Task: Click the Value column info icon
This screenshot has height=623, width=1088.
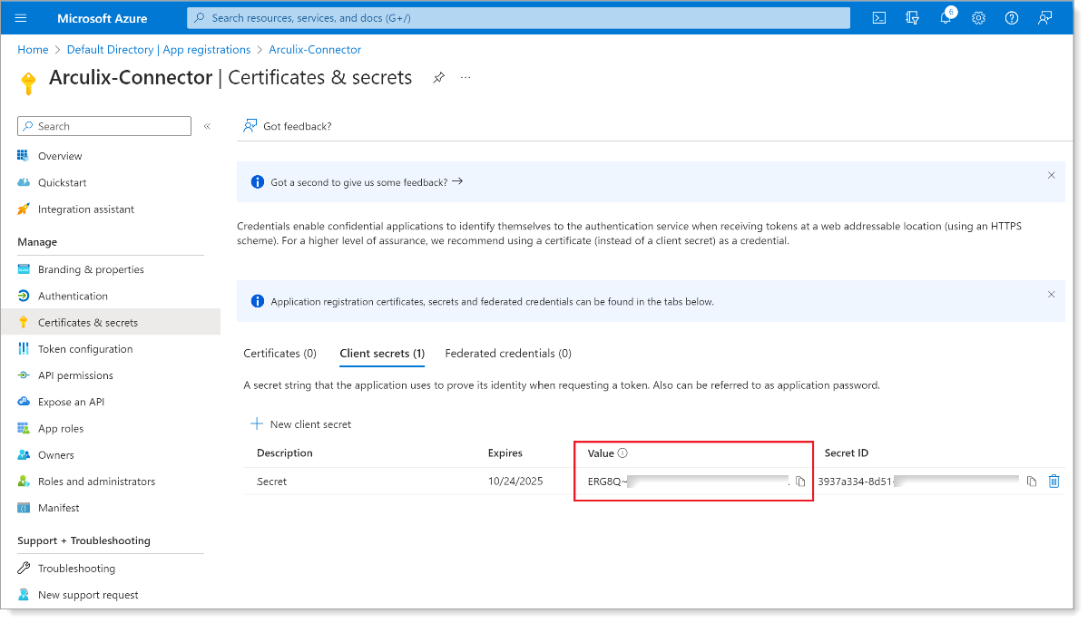Action: (x=622, y=453)
